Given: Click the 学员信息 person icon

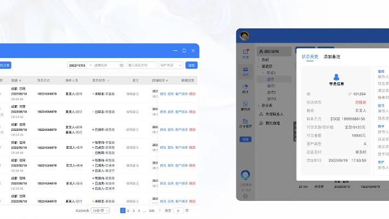Looking at the screenshot, I should point(336,77).
